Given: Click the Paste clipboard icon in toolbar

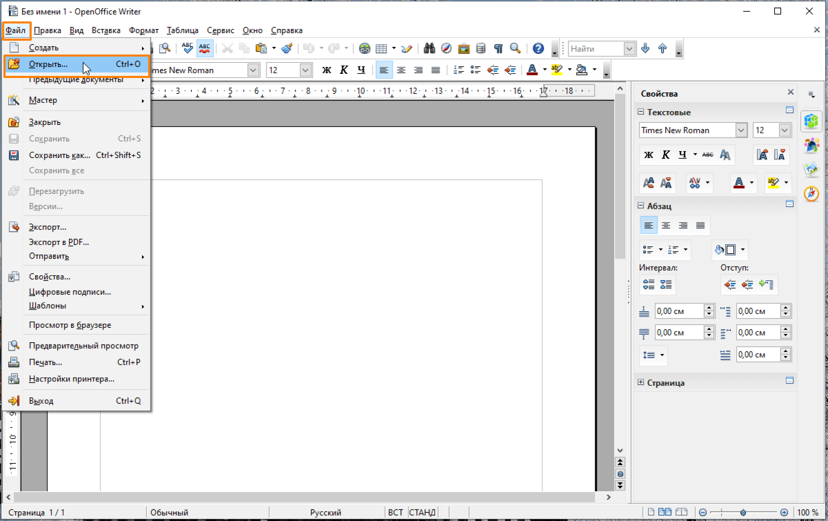Looking at the screenshot, I should click(262, 48).
